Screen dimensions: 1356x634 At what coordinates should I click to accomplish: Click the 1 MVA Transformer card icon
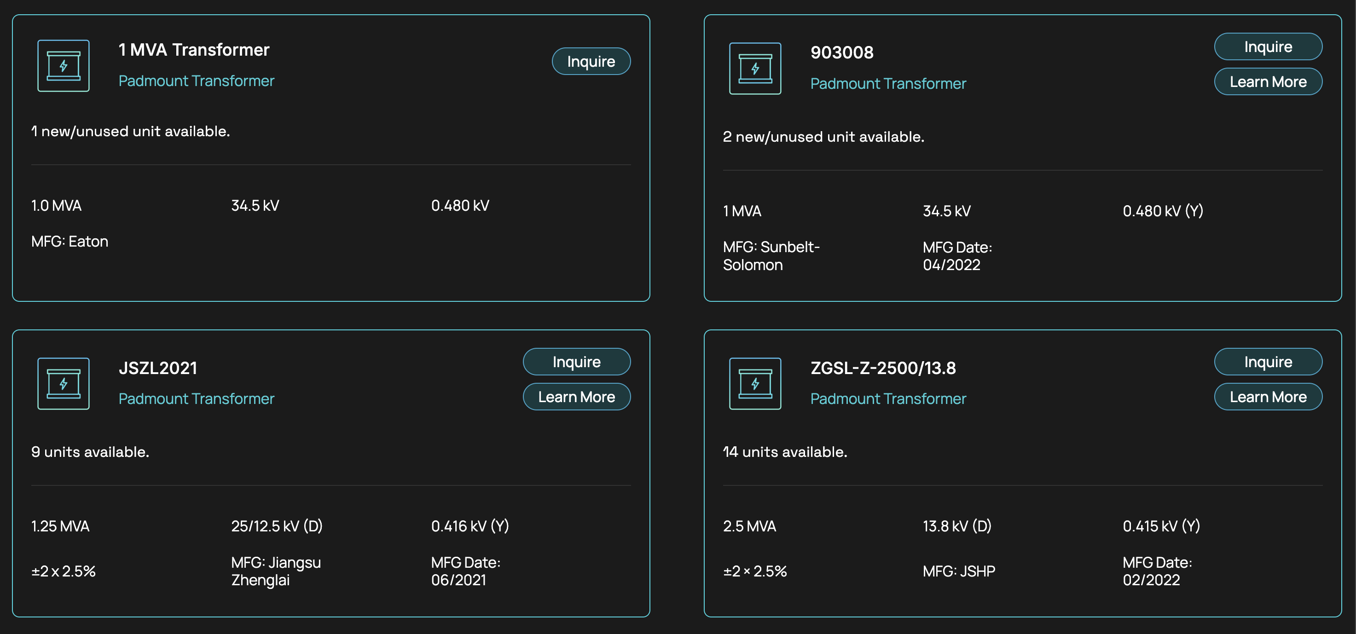pyautogui.click(x=63, y=66)
